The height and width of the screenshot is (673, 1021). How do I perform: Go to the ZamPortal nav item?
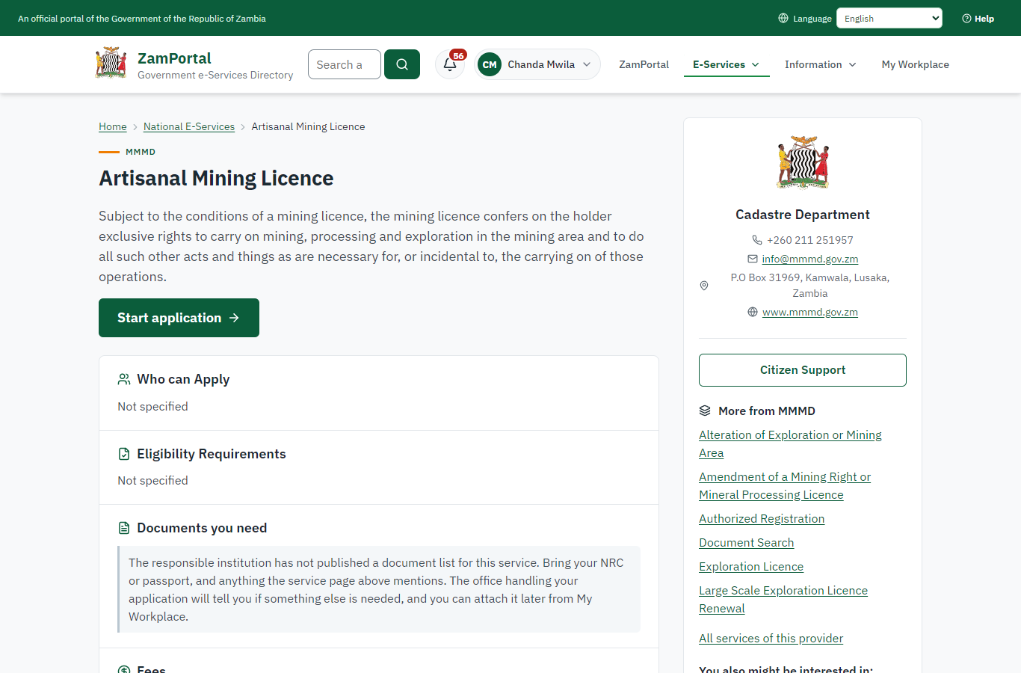[644, 64]
